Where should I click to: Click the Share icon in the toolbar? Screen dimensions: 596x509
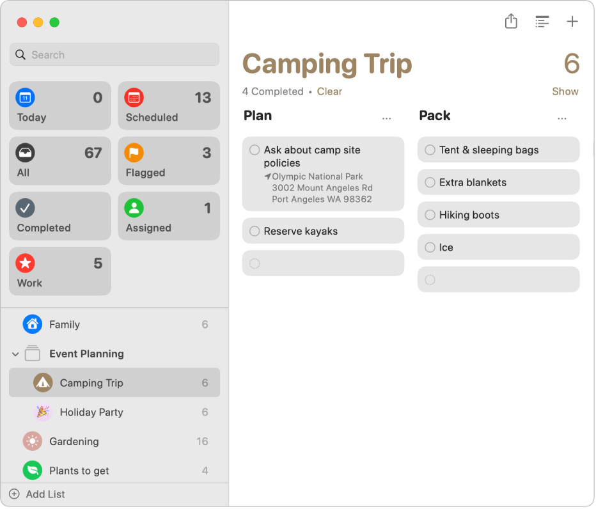click(x=511, y=22)
